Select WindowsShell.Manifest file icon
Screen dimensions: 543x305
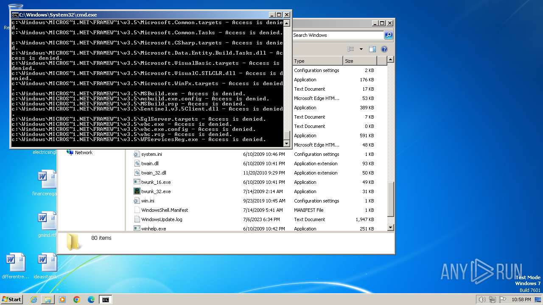[137, 210]
